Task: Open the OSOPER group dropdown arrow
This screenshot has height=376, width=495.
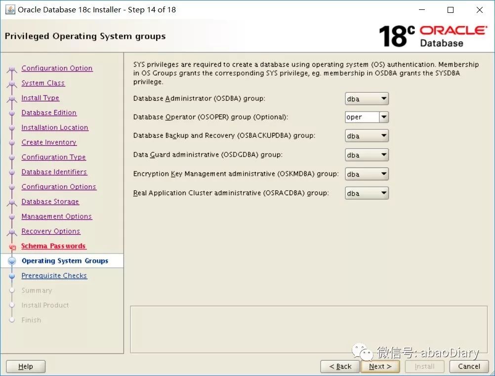Action: 384,117
